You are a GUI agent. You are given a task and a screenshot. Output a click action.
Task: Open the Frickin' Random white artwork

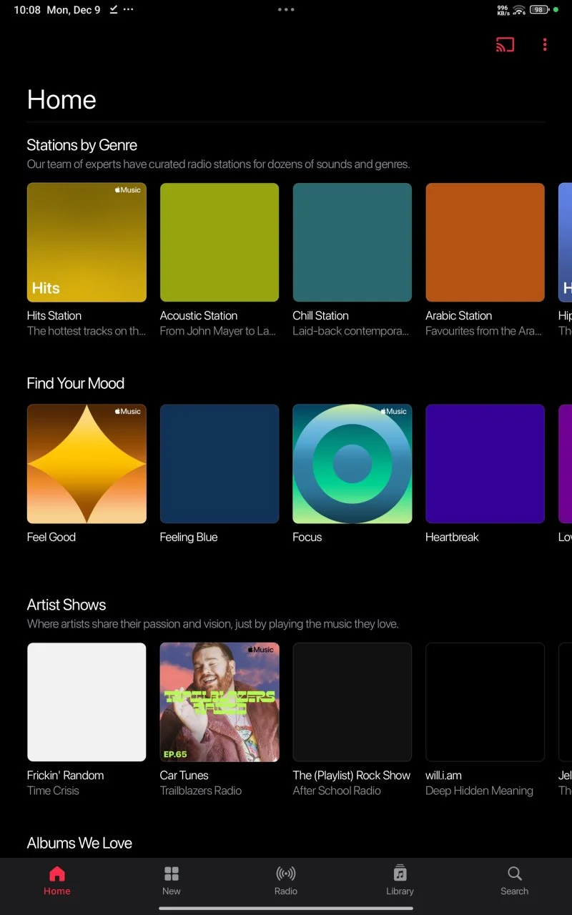click(x=87, y=702)
